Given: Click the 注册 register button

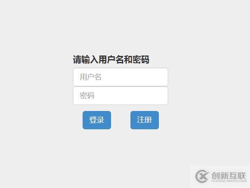Looking at the screenshot, I should 145,120.
